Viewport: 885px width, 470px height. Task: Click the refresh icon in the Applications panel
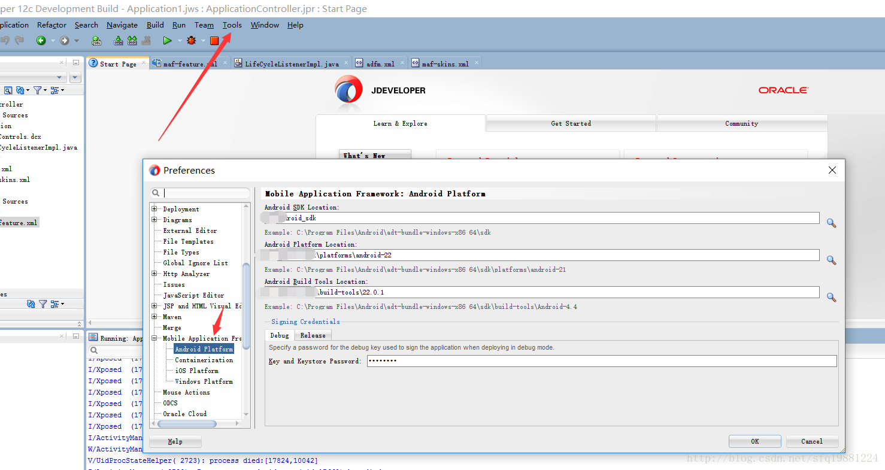(20, 90)
